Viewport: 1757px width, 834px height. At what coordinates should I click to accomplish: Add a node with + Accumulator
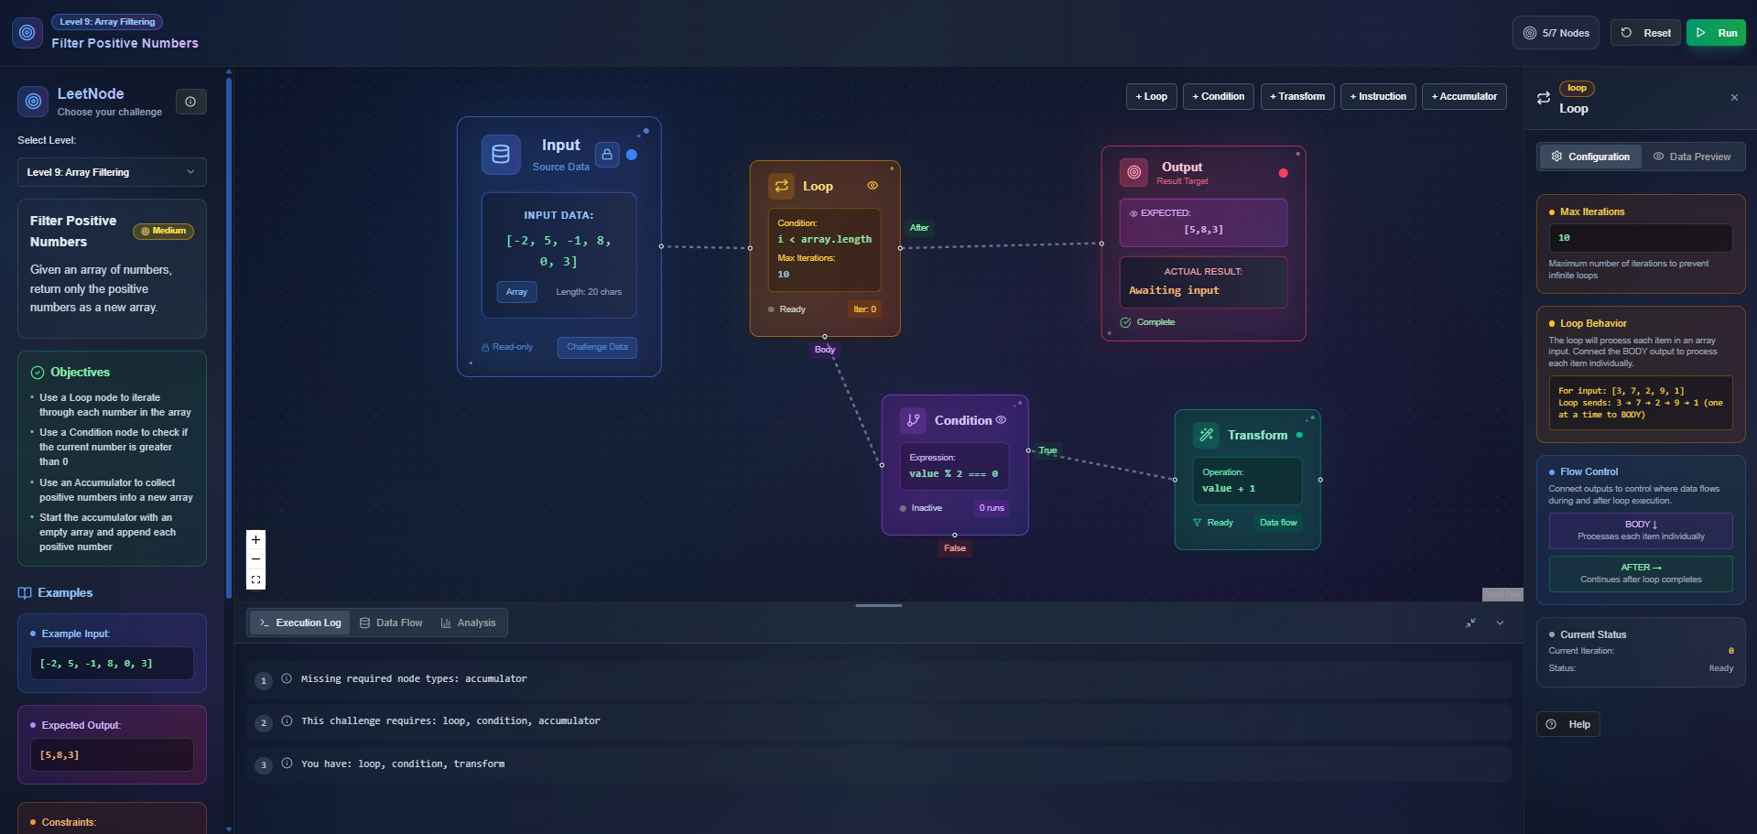(1463, 96)
